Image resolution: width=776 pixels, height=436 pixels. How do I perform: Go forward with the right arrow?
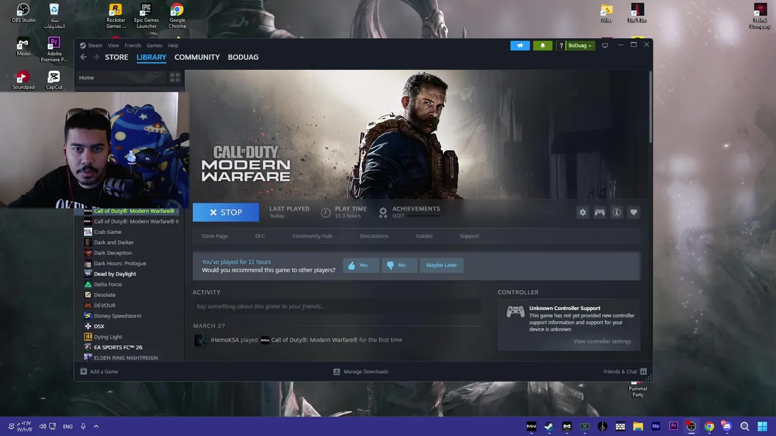pos(96,57)
